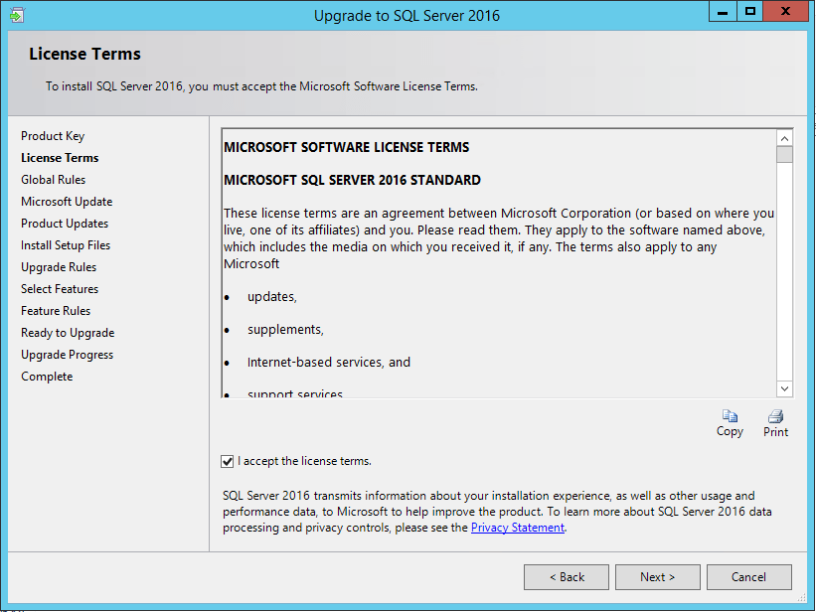Image resolution: width=816 pixels, height=612 pixels.
Task: Click the 'supplements,' bullet item
Action: (285, 330)
